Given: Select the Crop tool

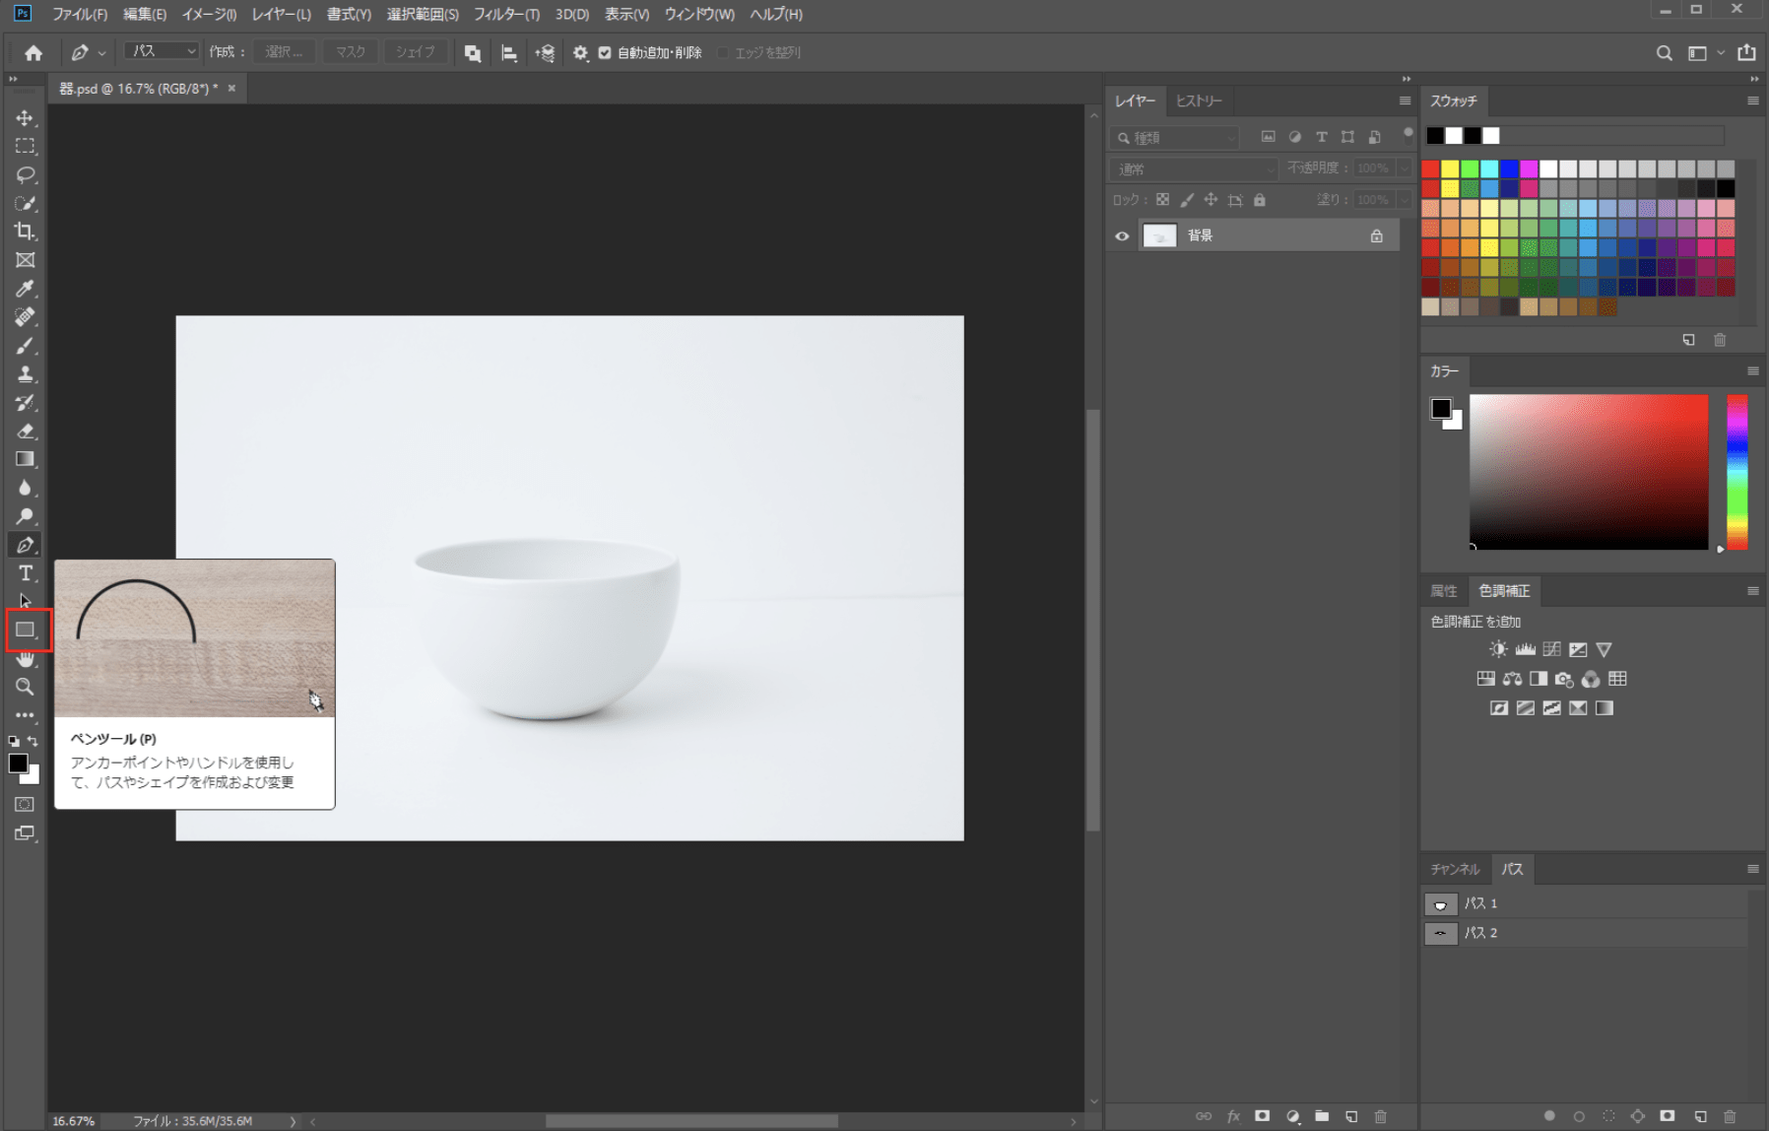Looking at the screenshot, I should 25,232.
